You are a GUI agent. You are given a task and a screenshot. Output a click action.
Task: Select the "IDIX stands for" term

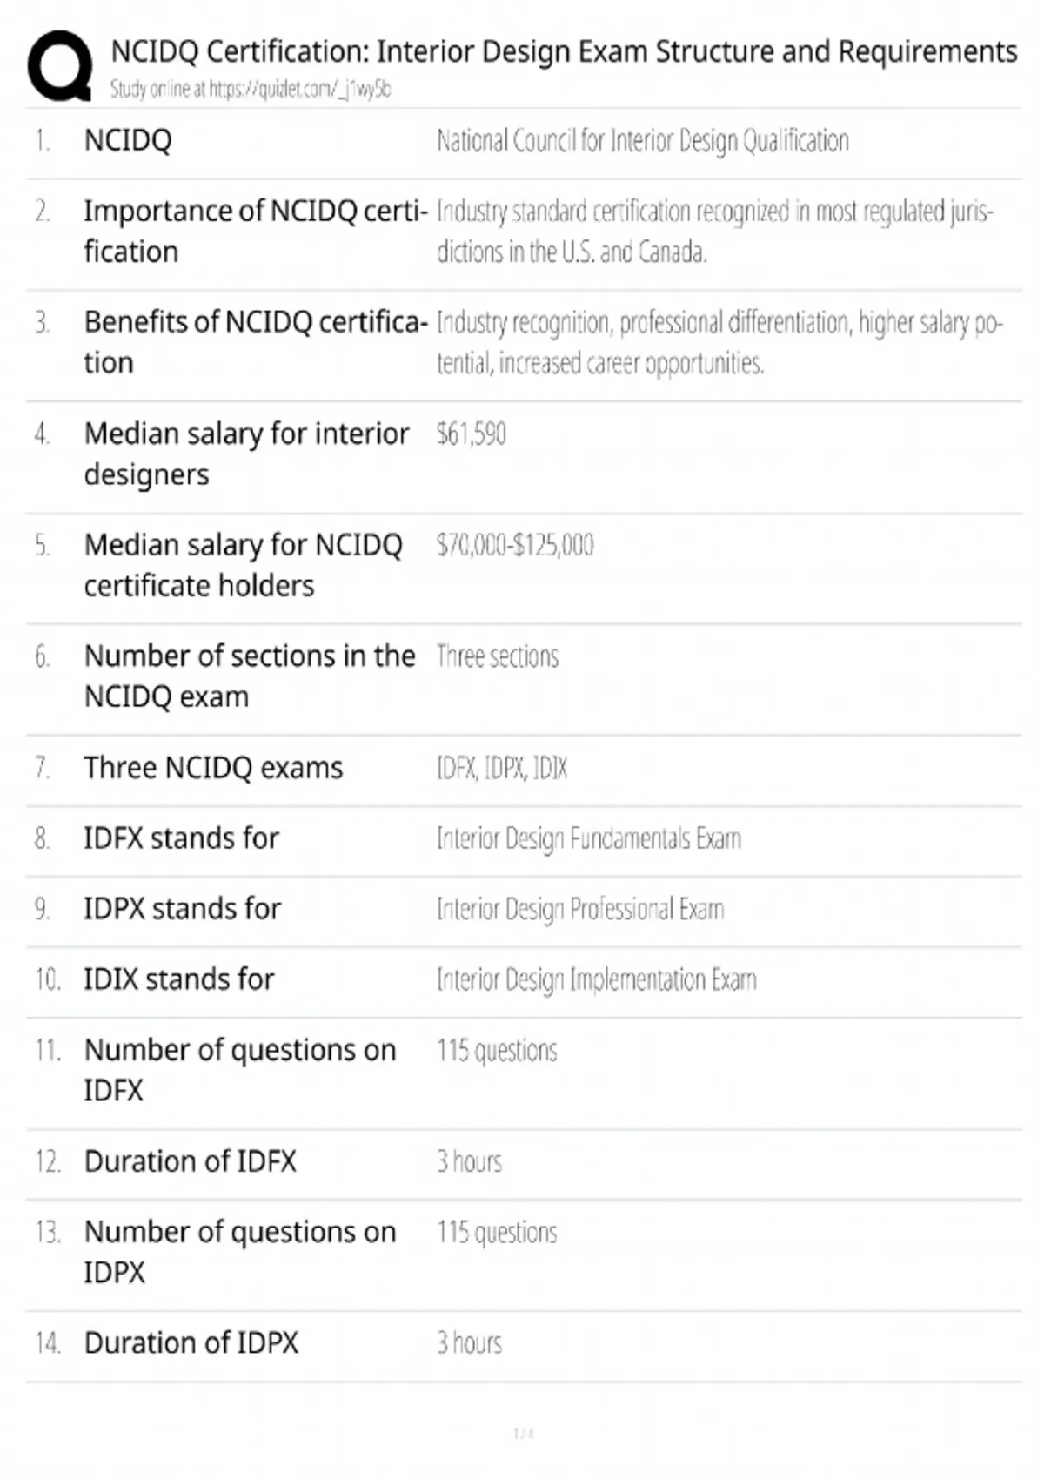click(x=178, y=979)
